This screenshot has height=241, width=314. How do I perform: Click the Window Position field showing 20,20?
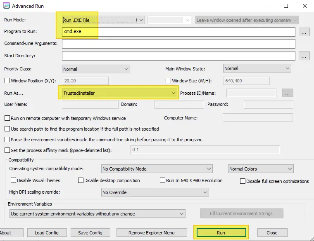[85, 81]
